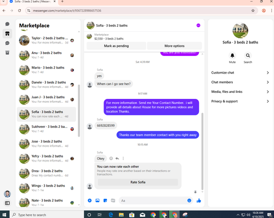This screenshot has width=274, height=218.
Task: Expand Chat members section
Action: [240, 82]
